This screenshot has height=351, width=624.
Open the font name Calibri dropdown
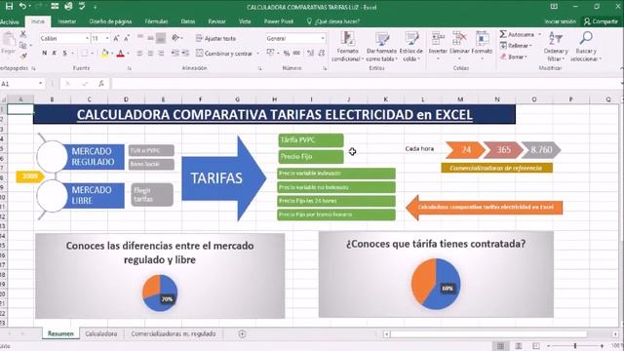[x=87, y=39]
